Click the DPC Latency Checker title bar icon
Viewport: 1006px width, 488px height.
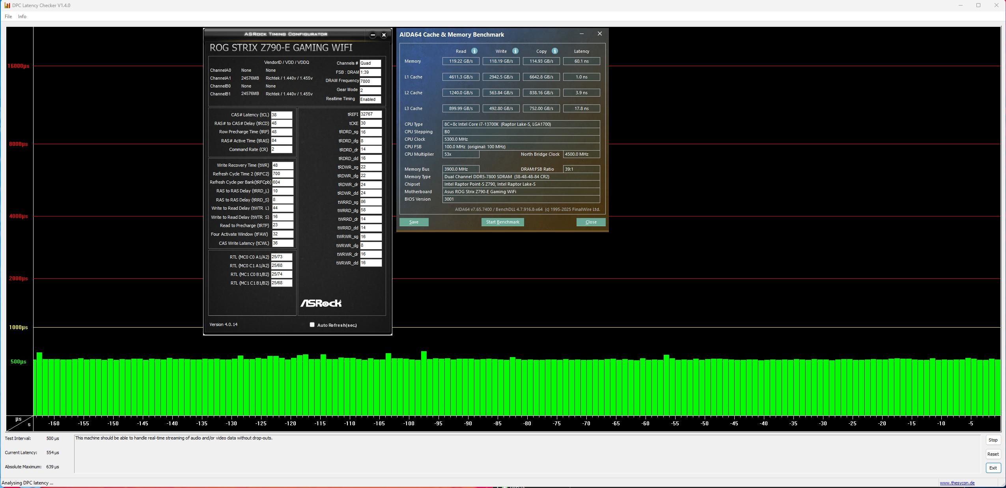(x=7, y=6)
